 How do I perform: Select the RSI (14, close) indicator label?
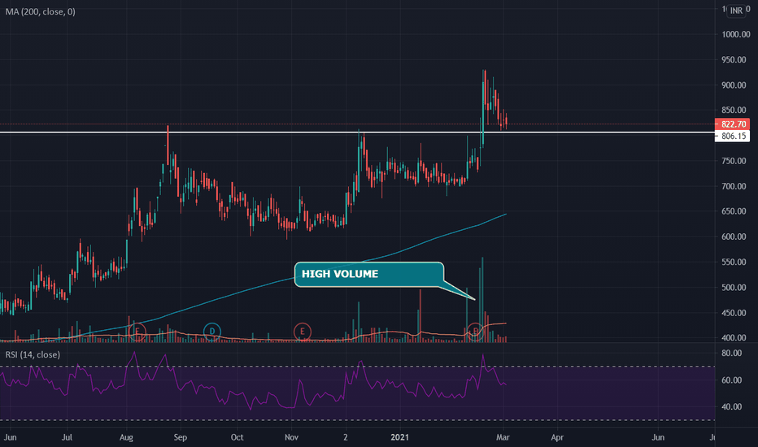(x=33, y=354)
